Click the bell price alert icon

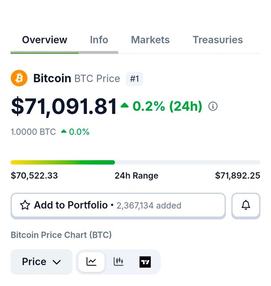coord(246,205)
